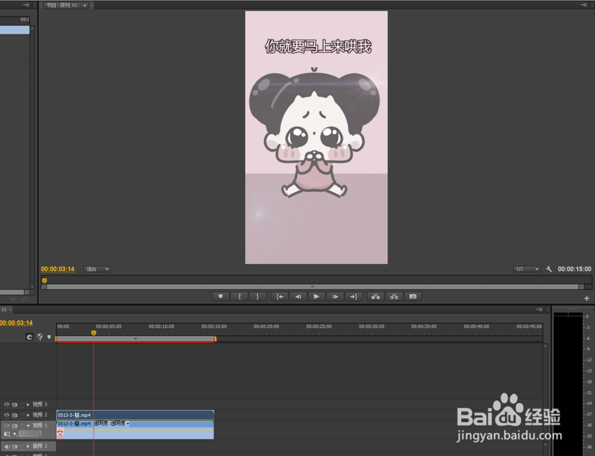Toggle the Snap magnet icon in timeline

(29, 337)
